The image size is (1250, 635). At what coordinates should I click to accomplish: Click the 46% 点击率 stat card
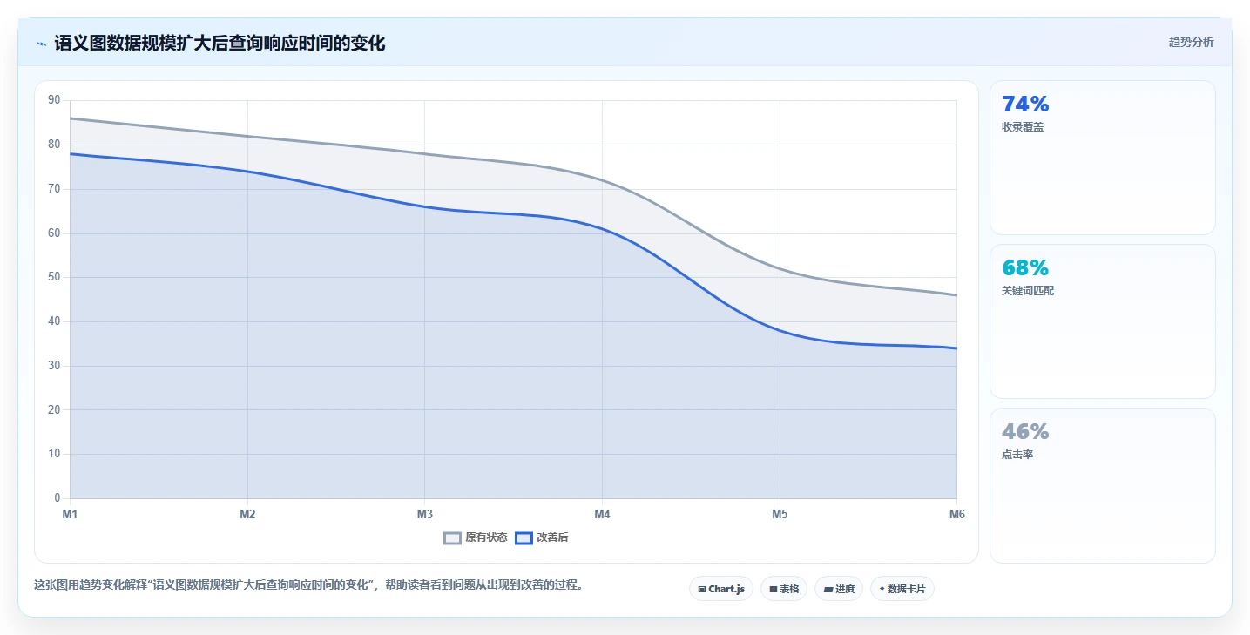pyautogui.click(x=1102, y=486)
